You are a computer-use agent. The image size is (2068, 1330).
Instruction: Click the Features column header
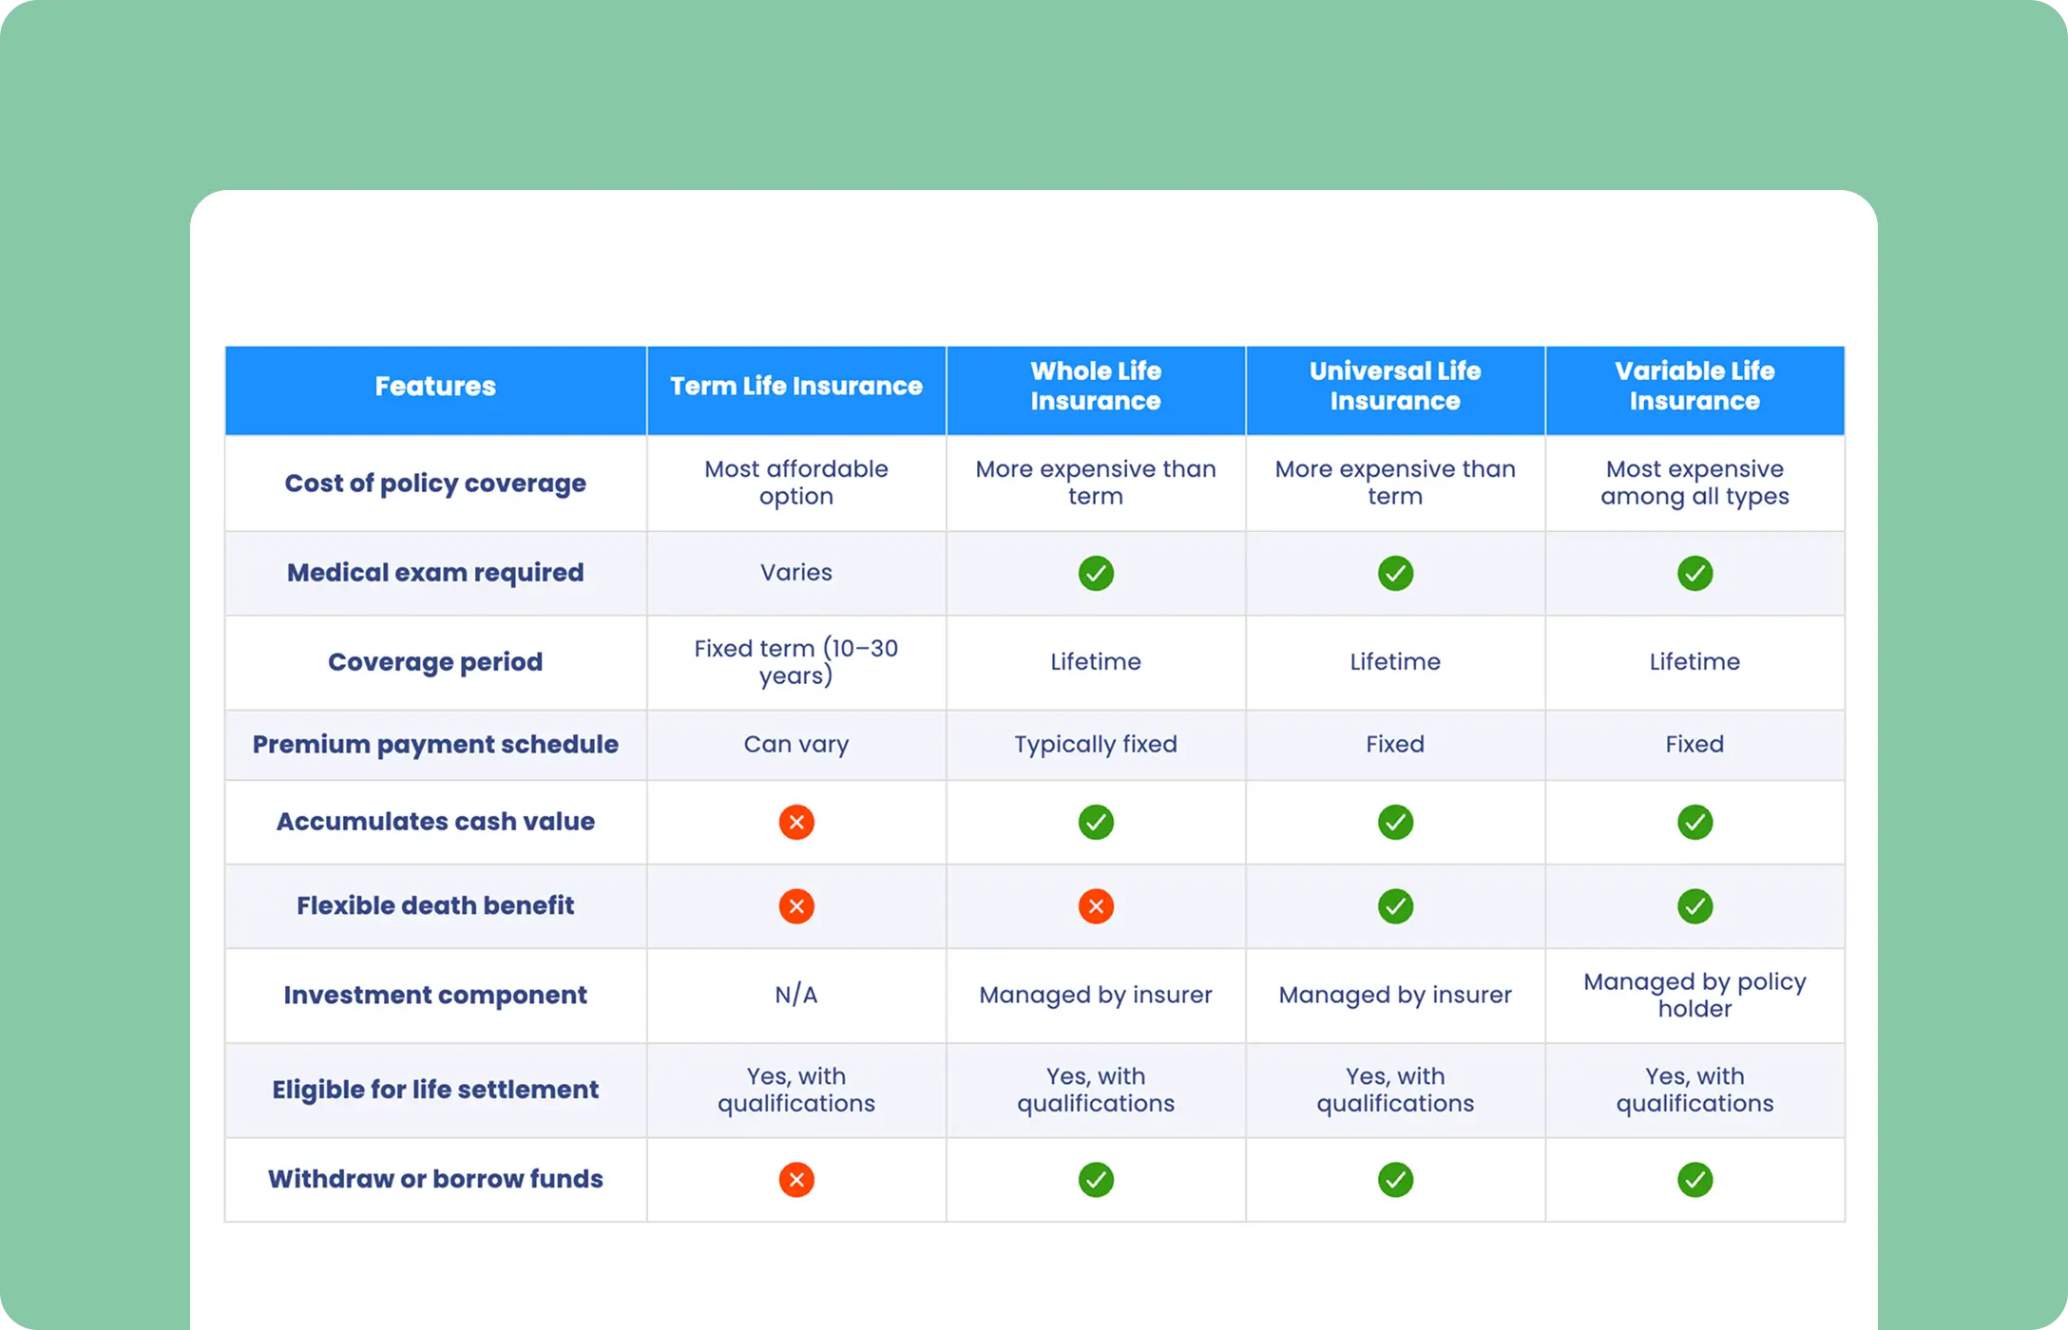[x=435, y=387]
